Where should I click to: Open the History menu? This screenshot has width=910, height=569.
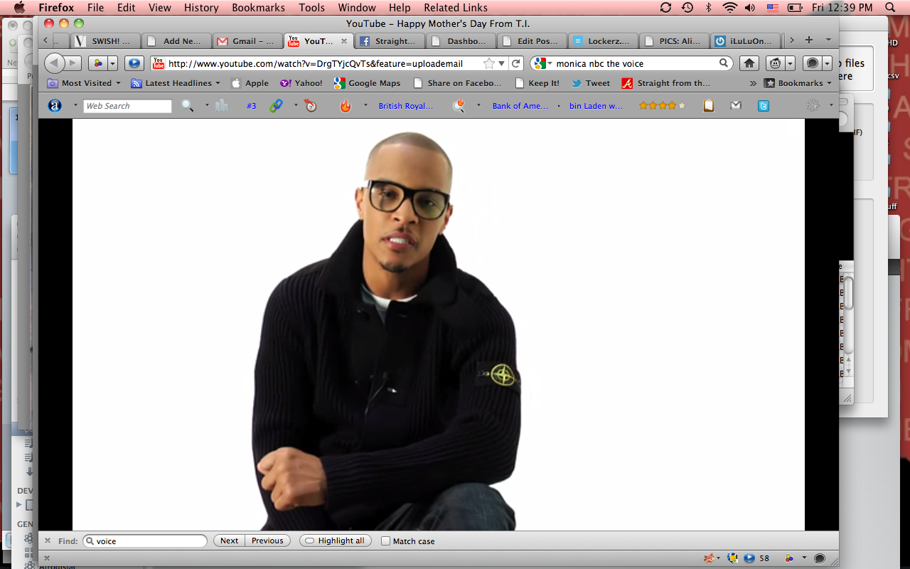(x=201, y=8)
